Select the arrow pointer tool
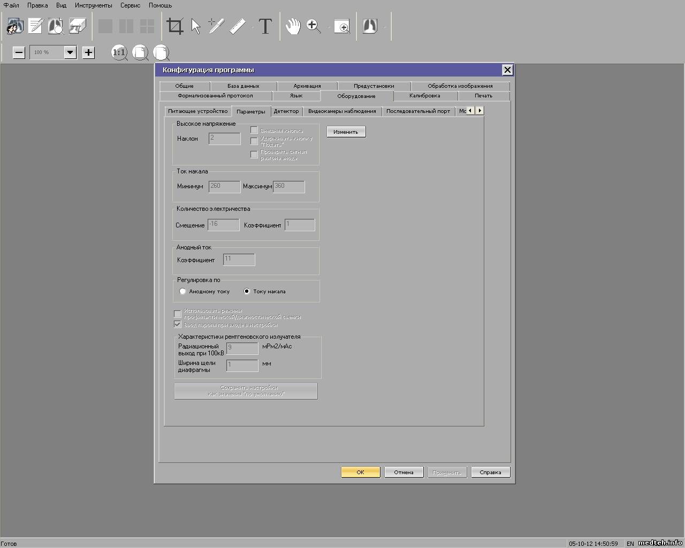 click(196, 26)
